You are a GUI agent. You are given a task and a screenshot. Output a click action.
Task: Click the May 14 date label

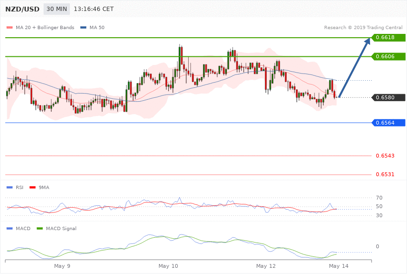coord(339,266)
